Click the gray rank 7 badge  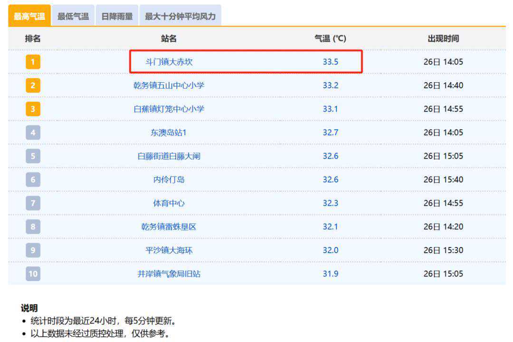pos(33,203)
